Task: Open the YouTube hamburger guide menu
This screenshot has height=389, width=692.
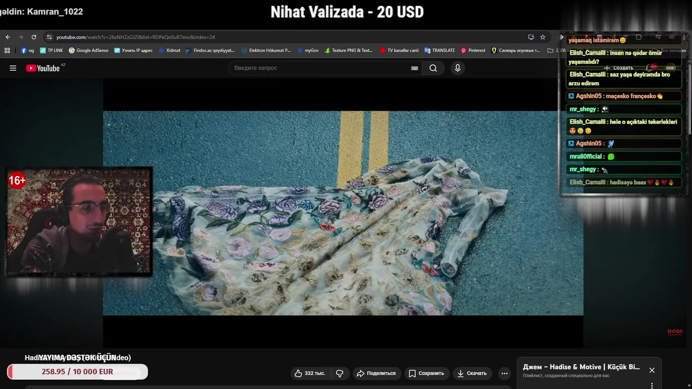Action: click(x=13, y=68)
